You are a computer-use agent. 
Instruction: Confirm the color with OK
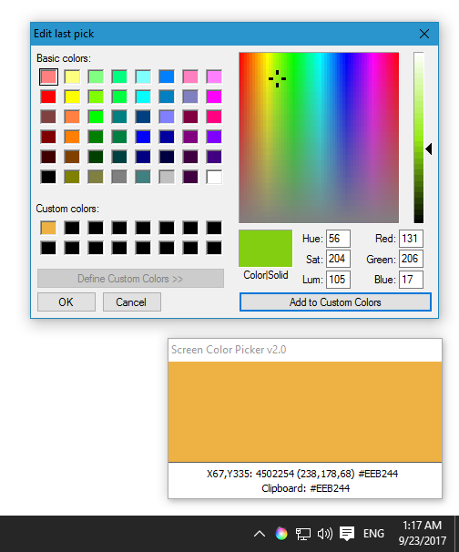[66, 302]
